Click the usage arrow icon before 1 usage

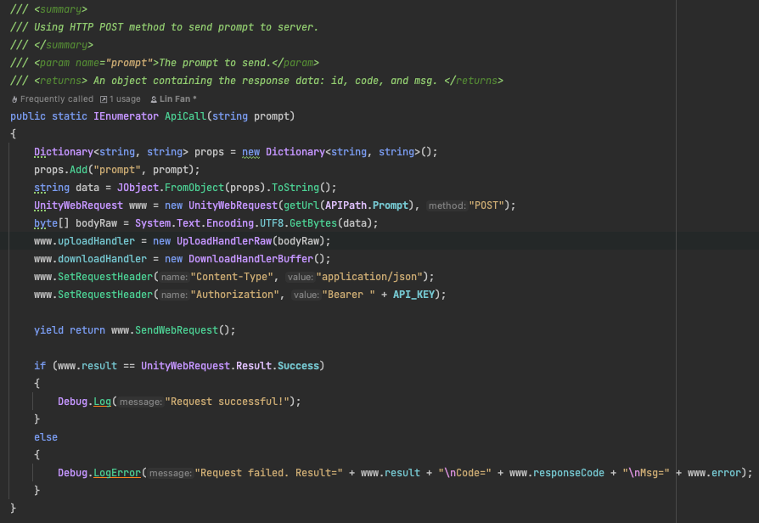104,99
